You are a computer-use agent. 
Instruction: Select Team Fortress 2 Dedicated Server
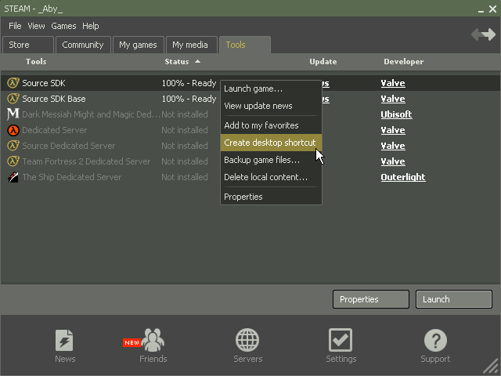(x=86, y=161)
